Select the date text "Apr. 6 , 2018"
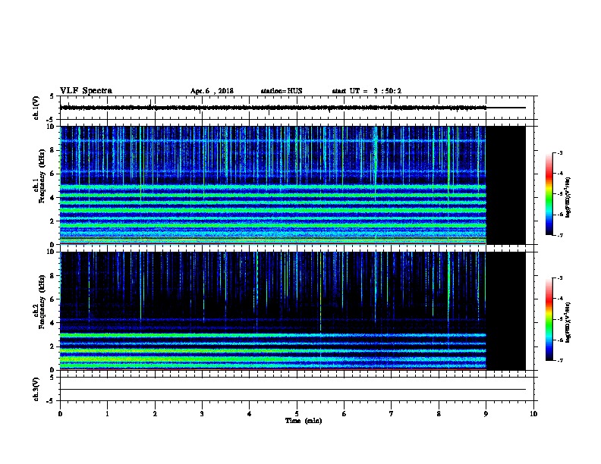Image resolution: width=601 pixels, height=464 pixels. pos(212,91)
